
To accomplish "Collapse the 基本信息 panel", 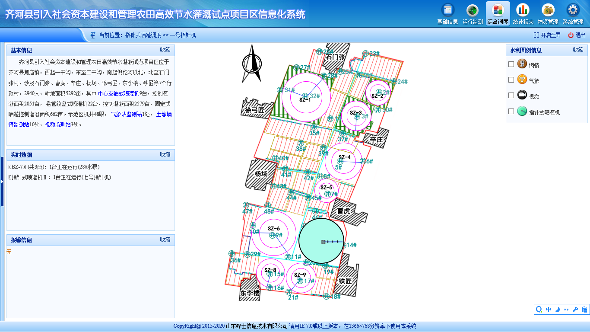I will (165, 50).
